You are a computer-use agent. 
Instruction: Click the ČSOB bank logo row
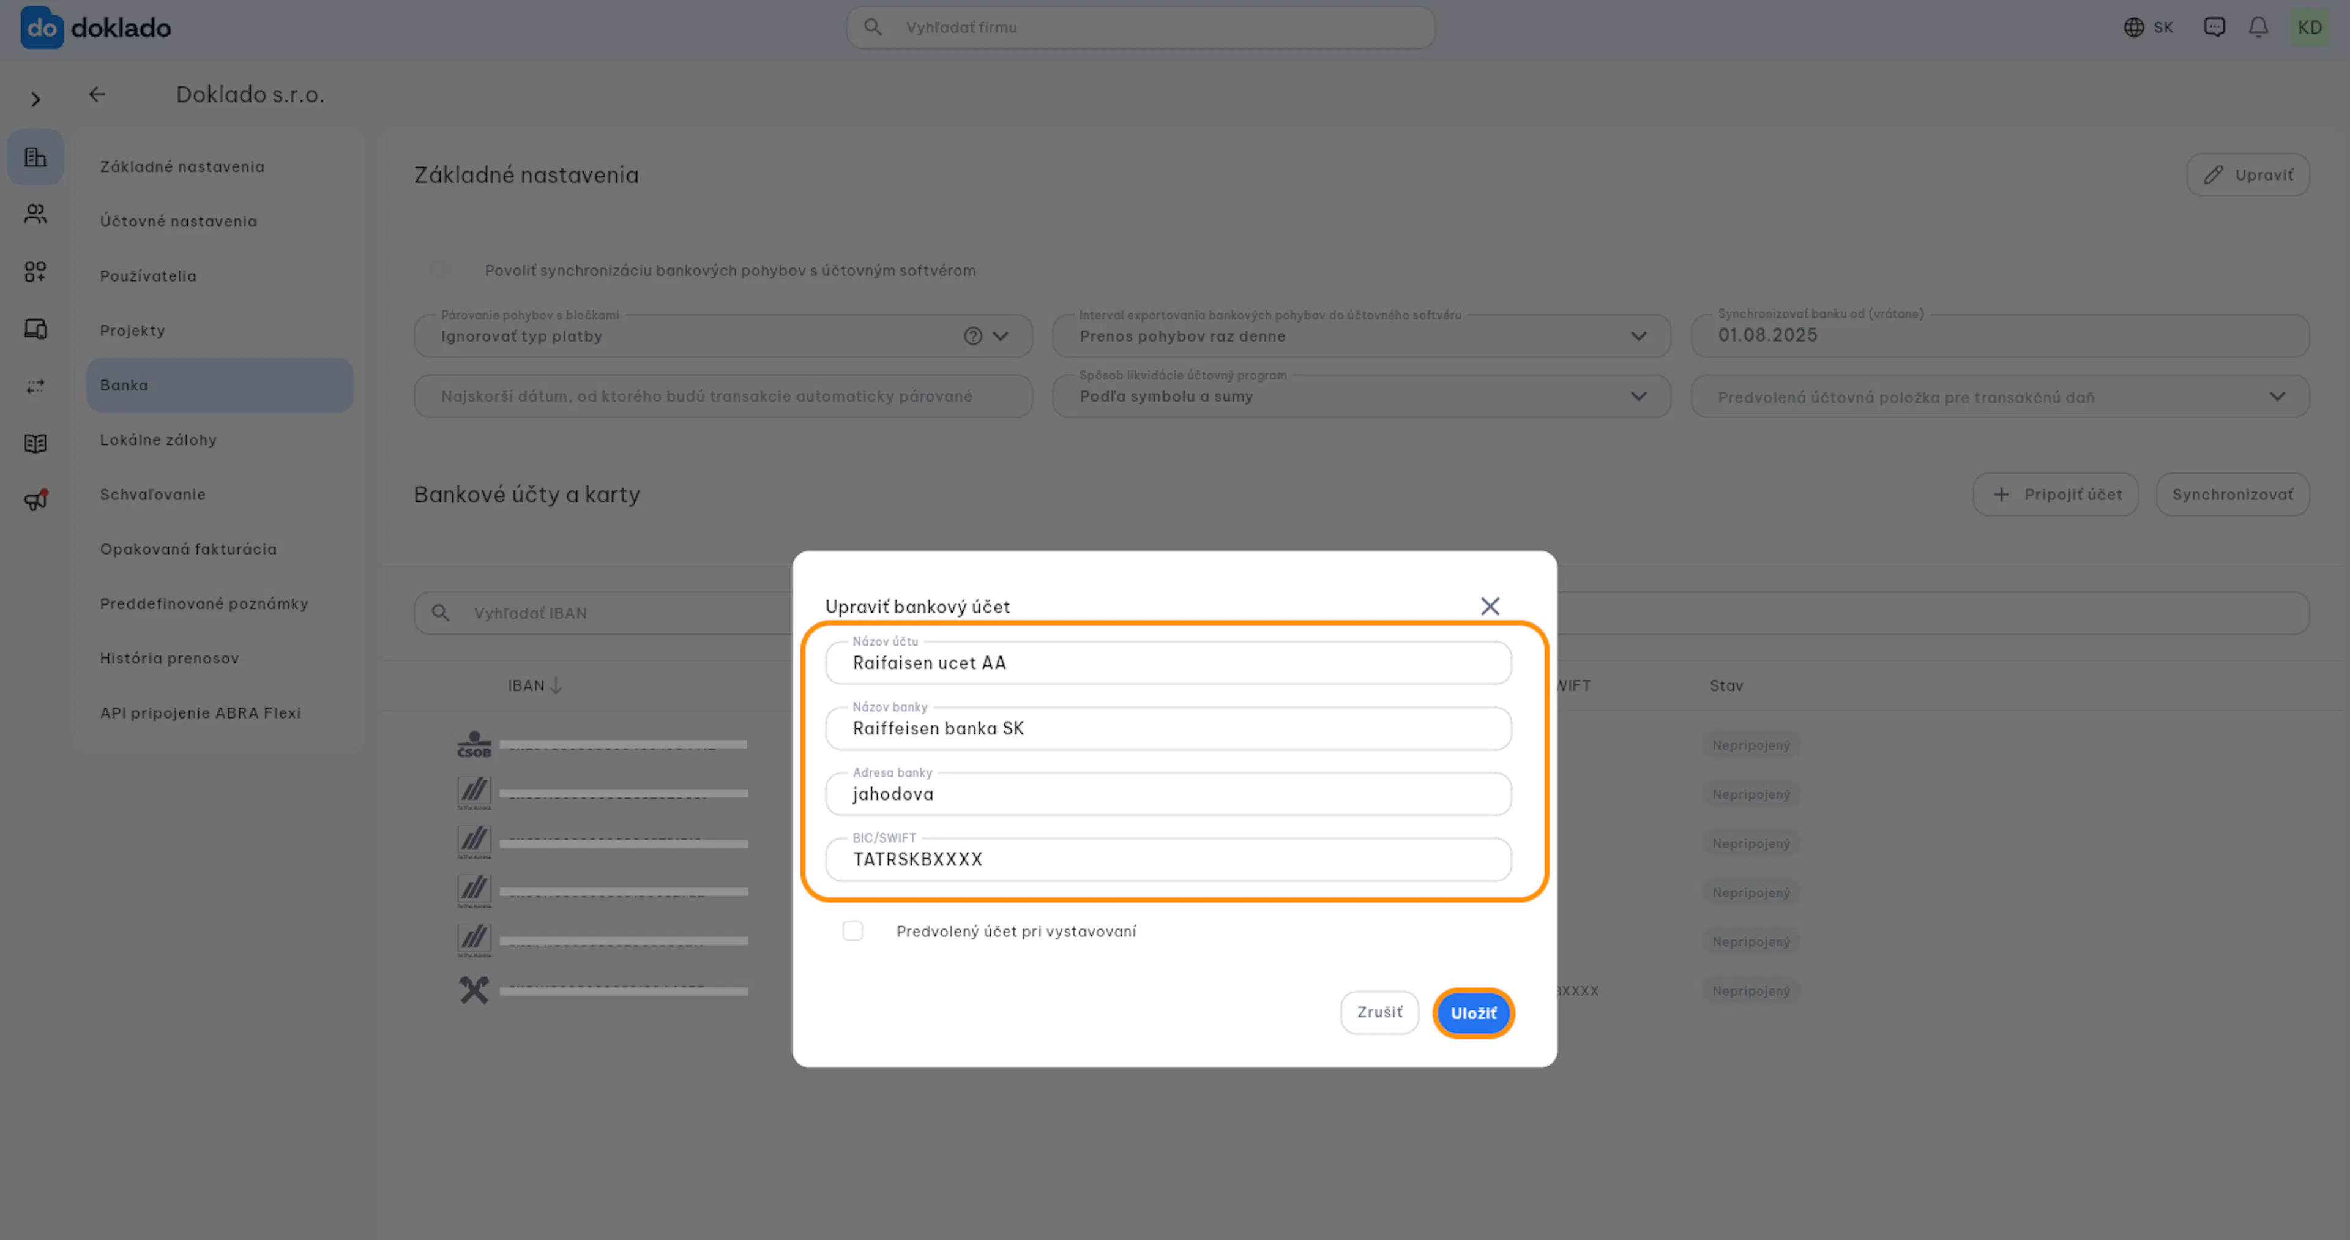(x=474, y=744)
